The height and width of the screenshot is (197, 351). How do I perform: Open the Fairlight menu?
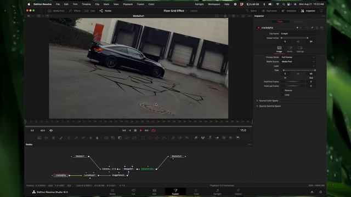click(199, 4)
